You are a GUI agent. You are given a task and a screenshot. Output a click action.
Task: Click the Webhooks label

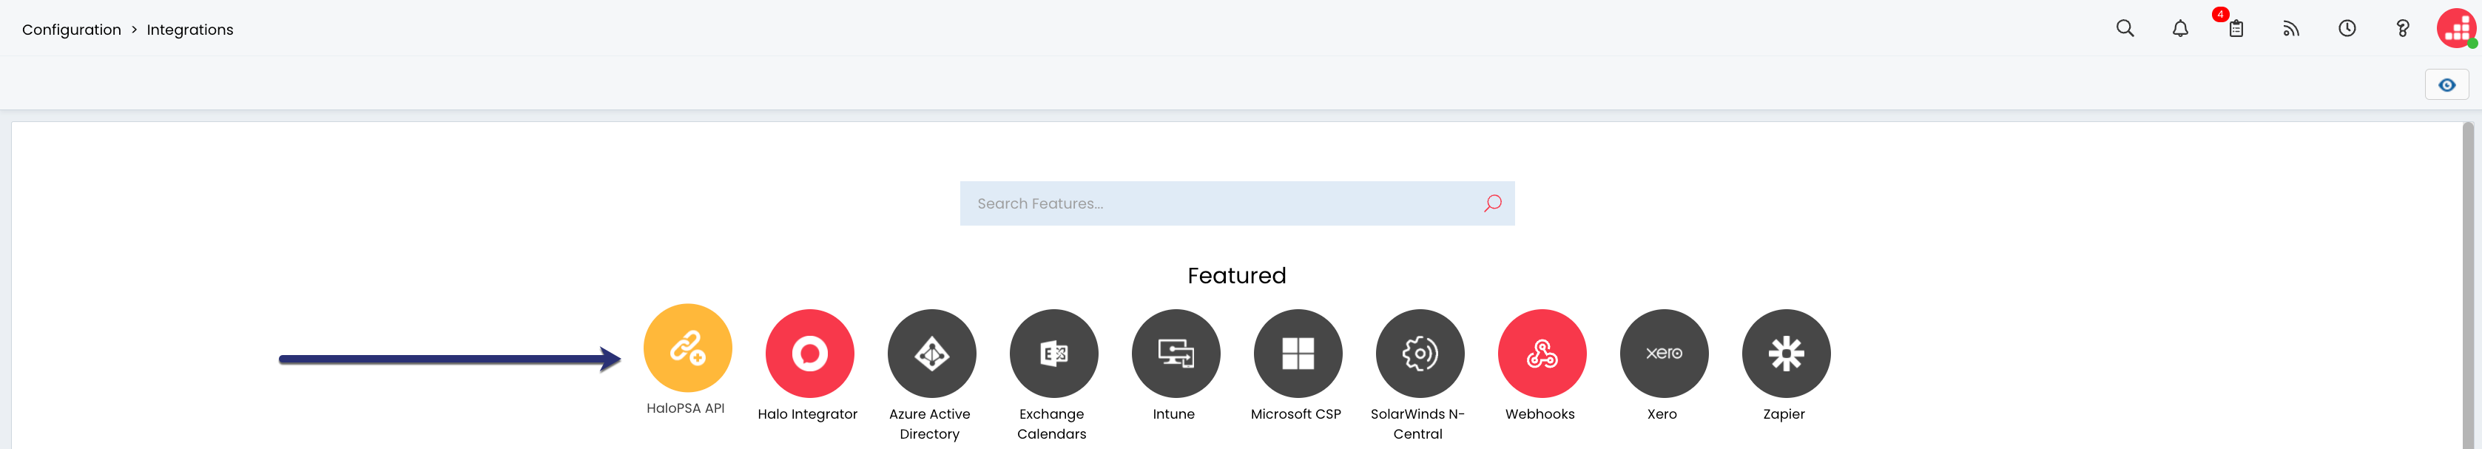point(1540,414)
